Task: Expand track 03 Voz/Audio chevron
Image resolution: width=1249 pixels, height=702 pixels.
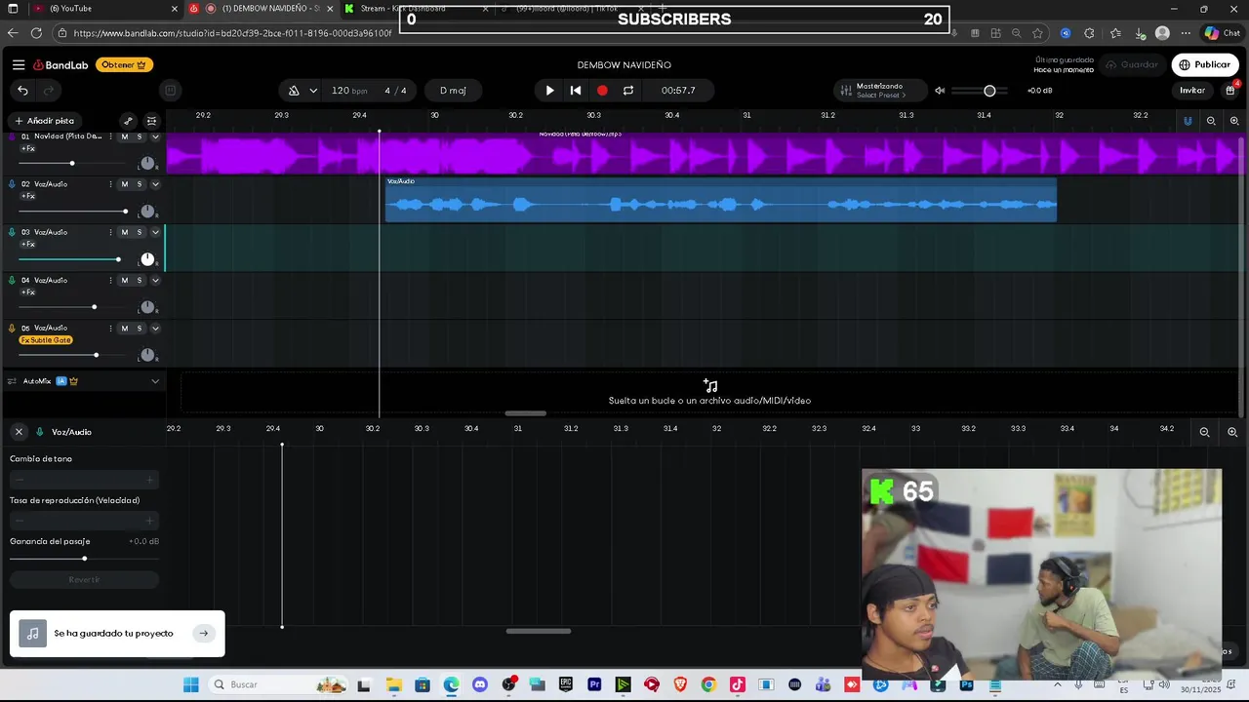Action: 155,232
